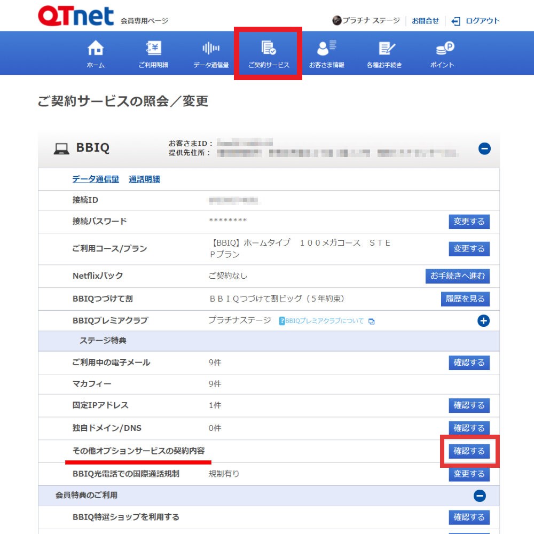Change 接続パスワード with 変更する

point(469,222)
